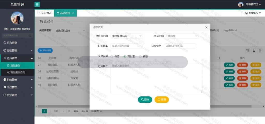Screen dimensions: 265x124
Task: Select 支付宝 payment type
Action: point(129,56)
